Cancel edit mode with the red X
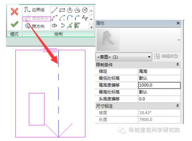Screen dimensions: 192x141 [14, 12]
